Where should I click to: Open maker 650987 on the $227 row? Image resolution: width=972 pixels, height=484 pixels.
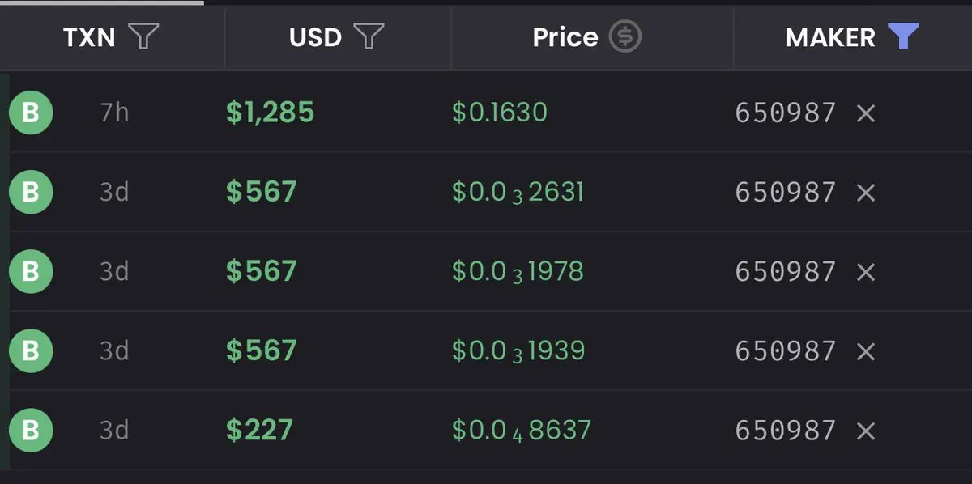[785, 430]
